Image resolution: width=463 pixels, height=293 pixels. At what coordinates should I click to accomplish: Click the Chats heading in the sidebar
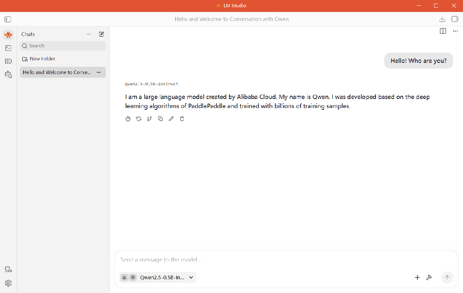click(x=28, y=34)
